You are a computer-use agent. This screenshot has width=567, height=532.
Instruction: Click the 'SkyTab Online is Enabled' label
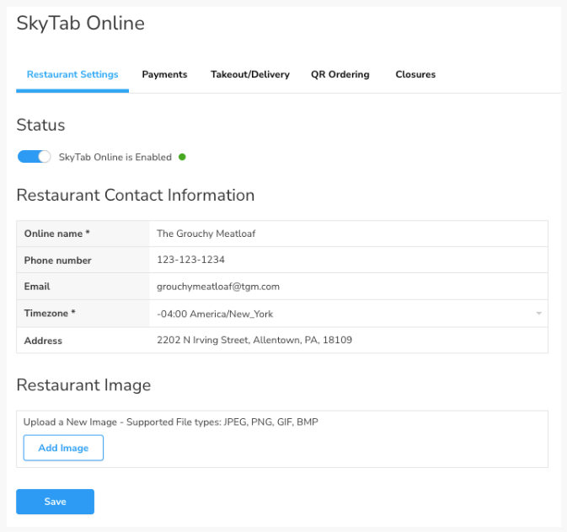pyautogui.click(x=115, y=157)
